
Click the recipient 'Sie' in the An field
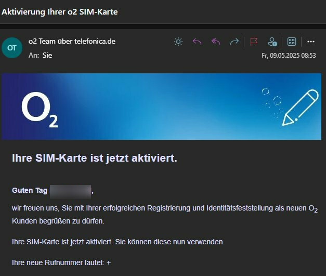47,55
